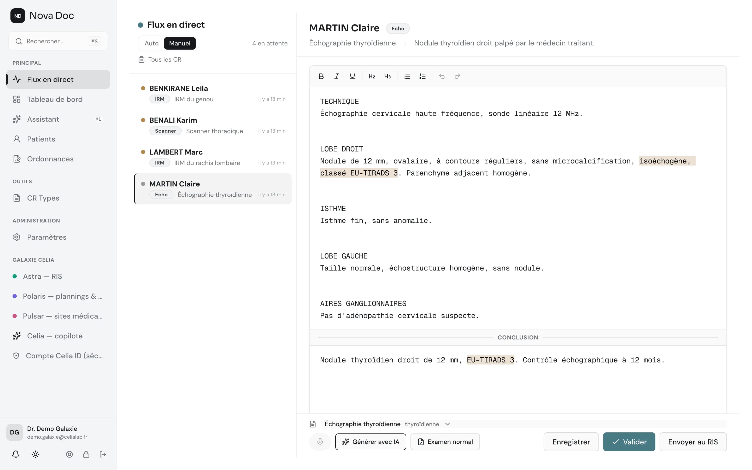
Task: Insert a numbered list
Action: tap(422, 76)
